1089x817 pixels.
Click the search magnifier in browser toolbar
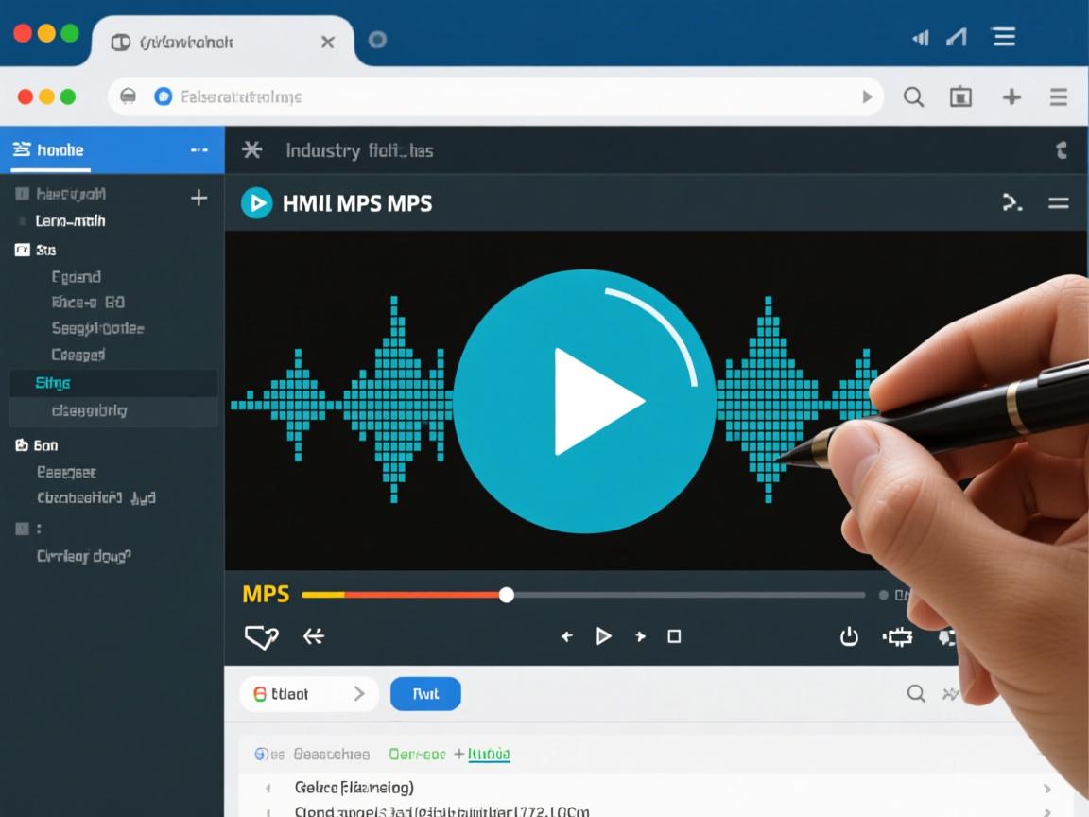point(913,96)
